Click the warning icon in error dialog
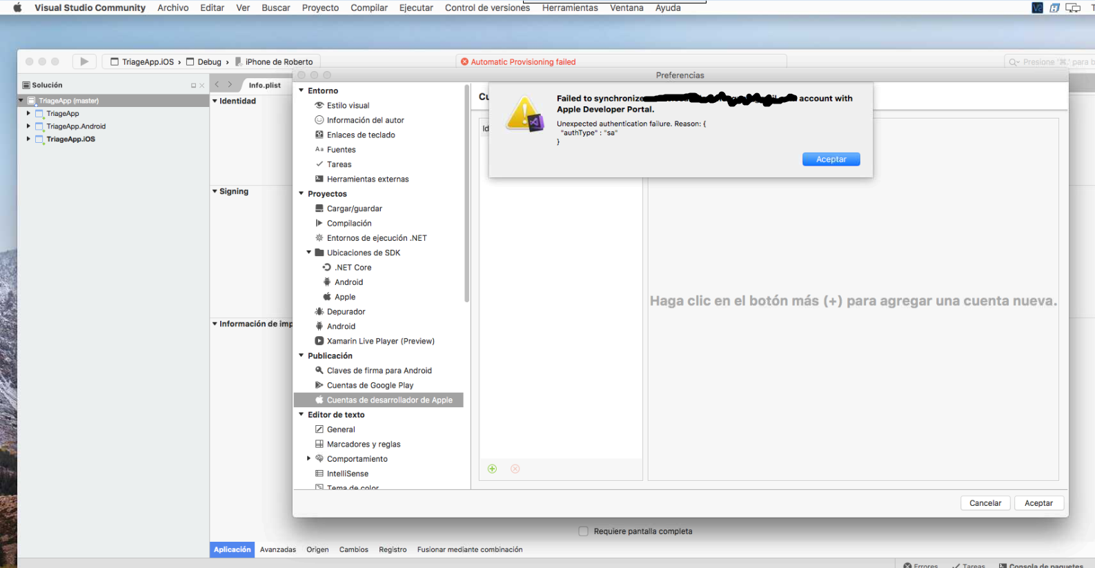This screenshot has height=568, width=1095. [x=525, y=115]
